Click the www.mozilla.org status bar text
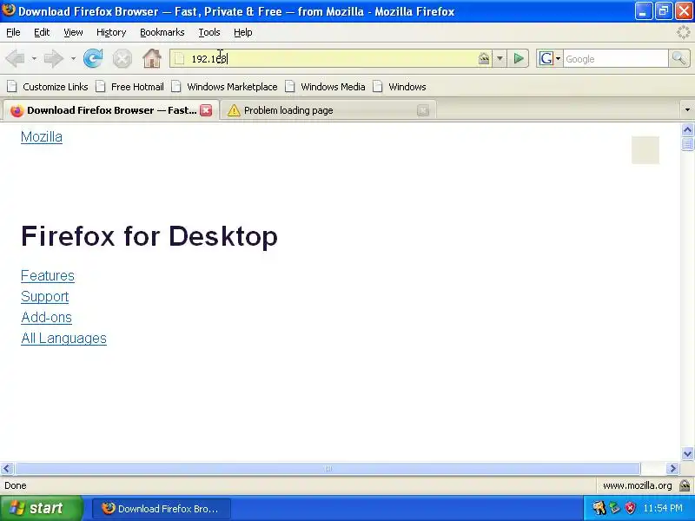The image size is (695, 521). 637,485
